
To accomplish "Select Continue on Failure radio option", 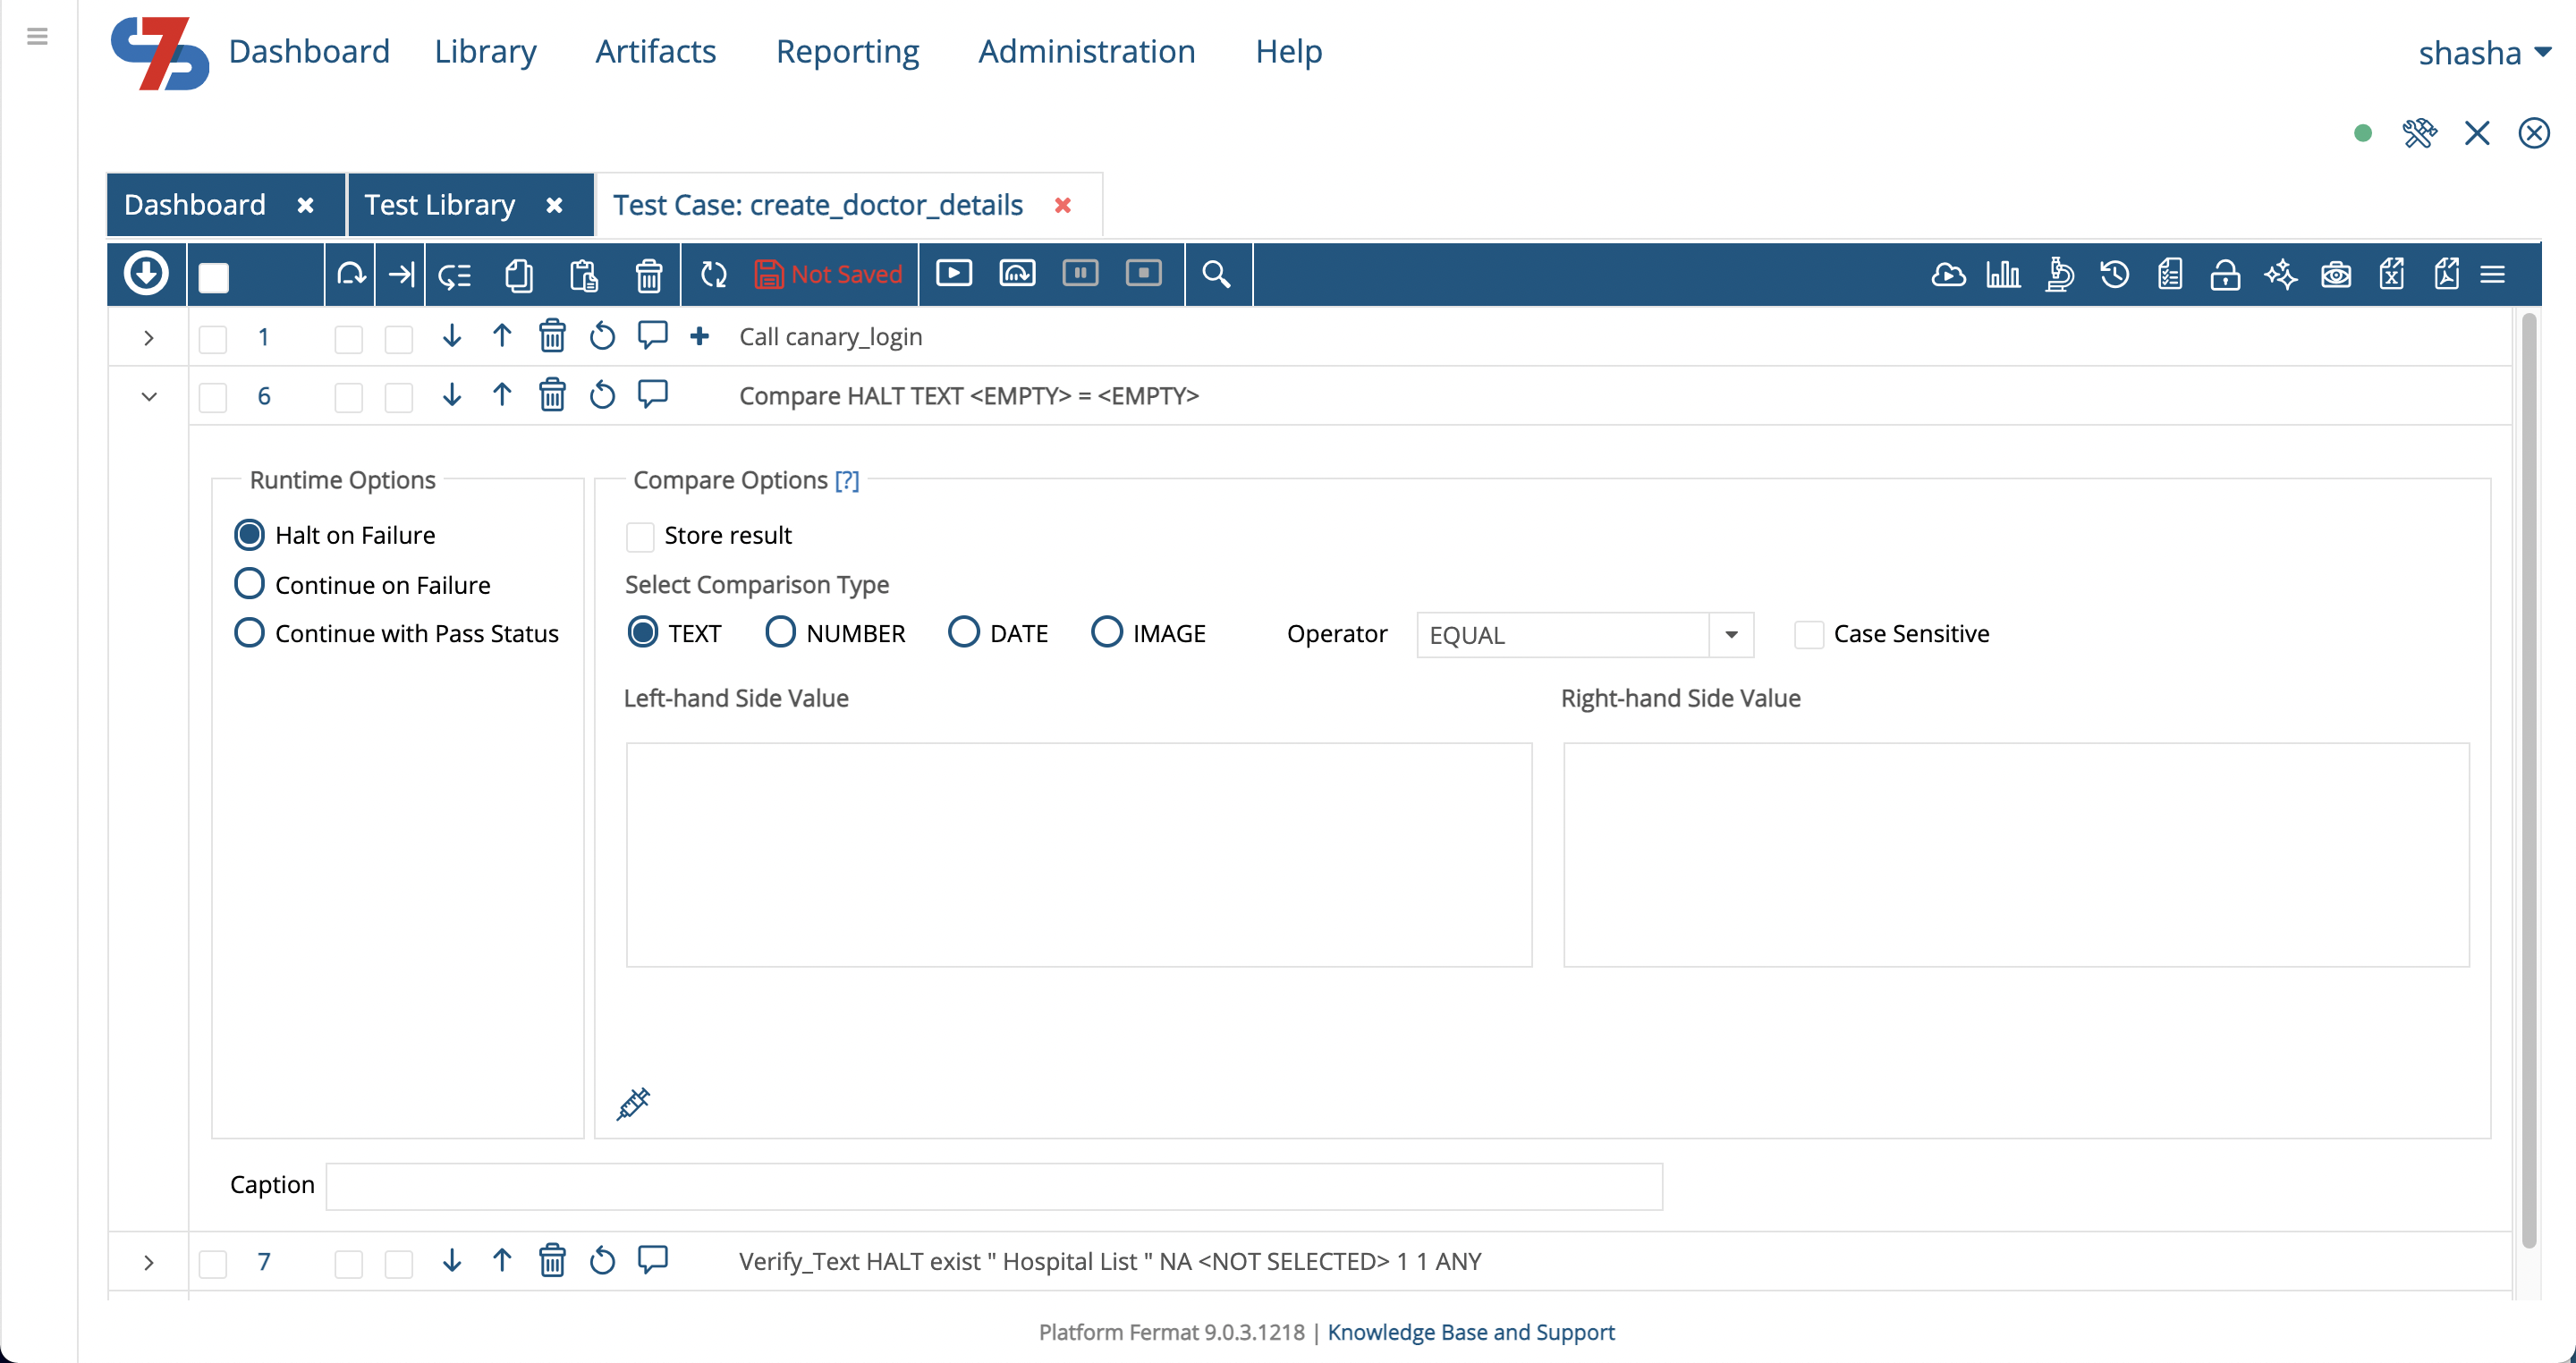I will pyautogui.click(x=249, y=584).
